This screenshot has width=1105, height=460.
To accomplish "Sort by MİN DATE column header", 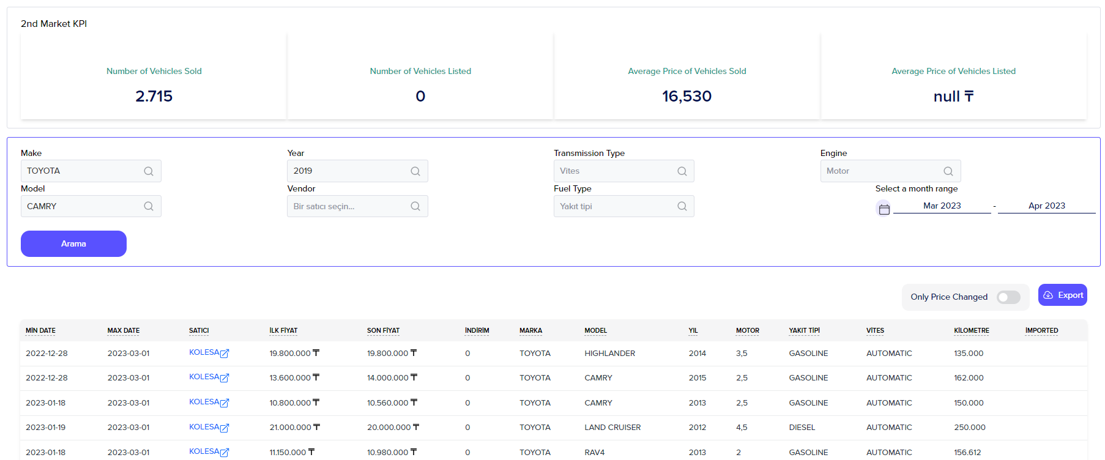I will tap(40, 331).
